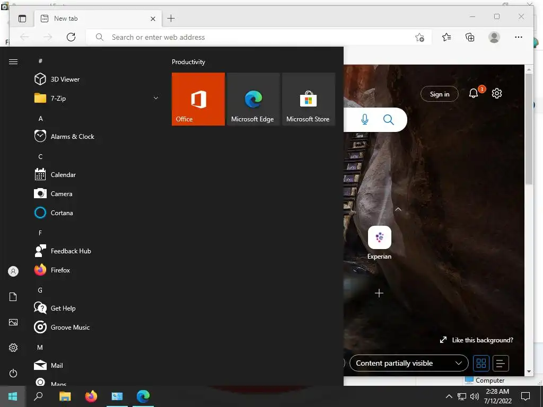This screenshot has width=543, height=407.
Task: Open Get Help app
Action: (97, 308)
